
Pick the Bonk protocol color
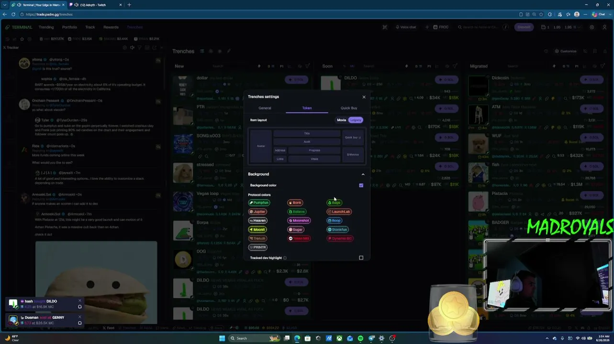click(295, 203)
